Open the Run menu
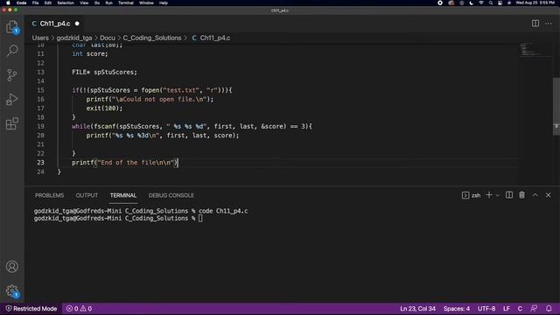The height and width of the screenshot is (315, 560). tap(108, 3)
